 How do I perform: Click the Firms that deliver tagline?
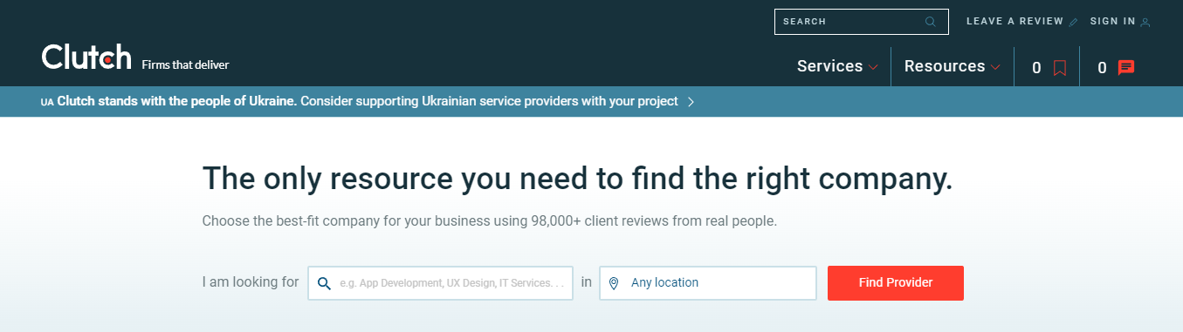(185, 64)
